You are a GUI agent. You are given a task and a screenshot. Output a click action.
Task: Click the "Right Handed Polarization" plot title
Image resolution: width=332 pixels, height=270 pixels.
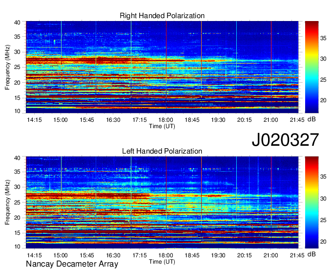click(162, 16)
